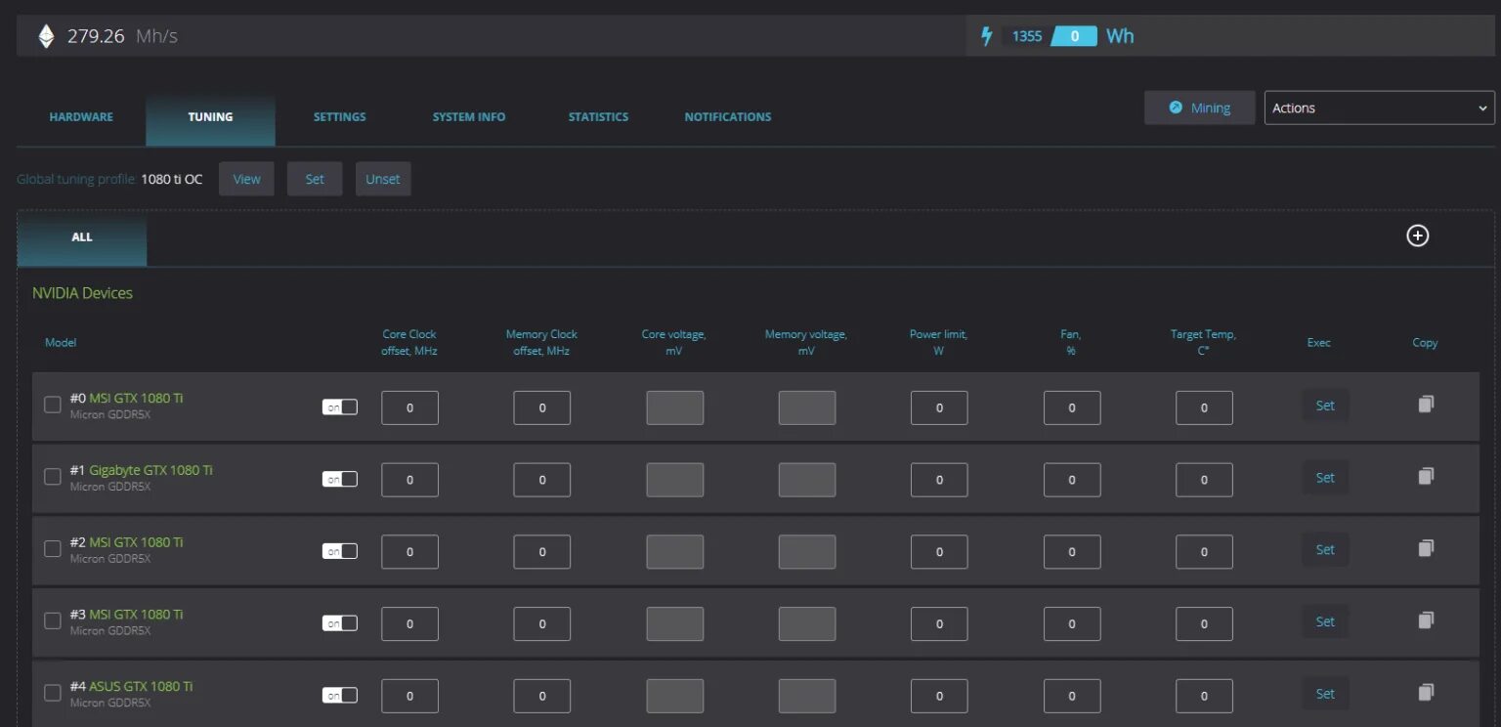Viewport: 1501px width, 727px height.
Task: Click the 1080 ti OC profile name
Action: tap(172, 179)
